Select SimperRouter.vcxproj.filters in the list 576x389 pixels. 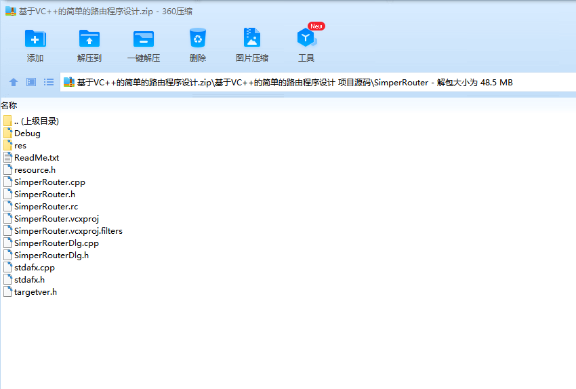pyautogui.click(x=68, y=230)
